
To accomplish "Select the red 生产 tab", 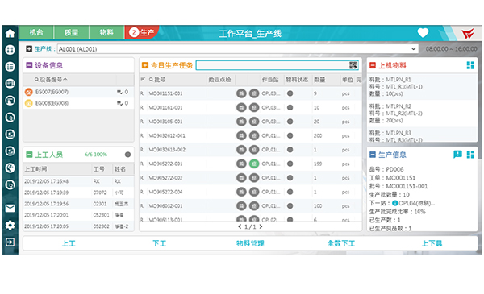I will 141,32.
